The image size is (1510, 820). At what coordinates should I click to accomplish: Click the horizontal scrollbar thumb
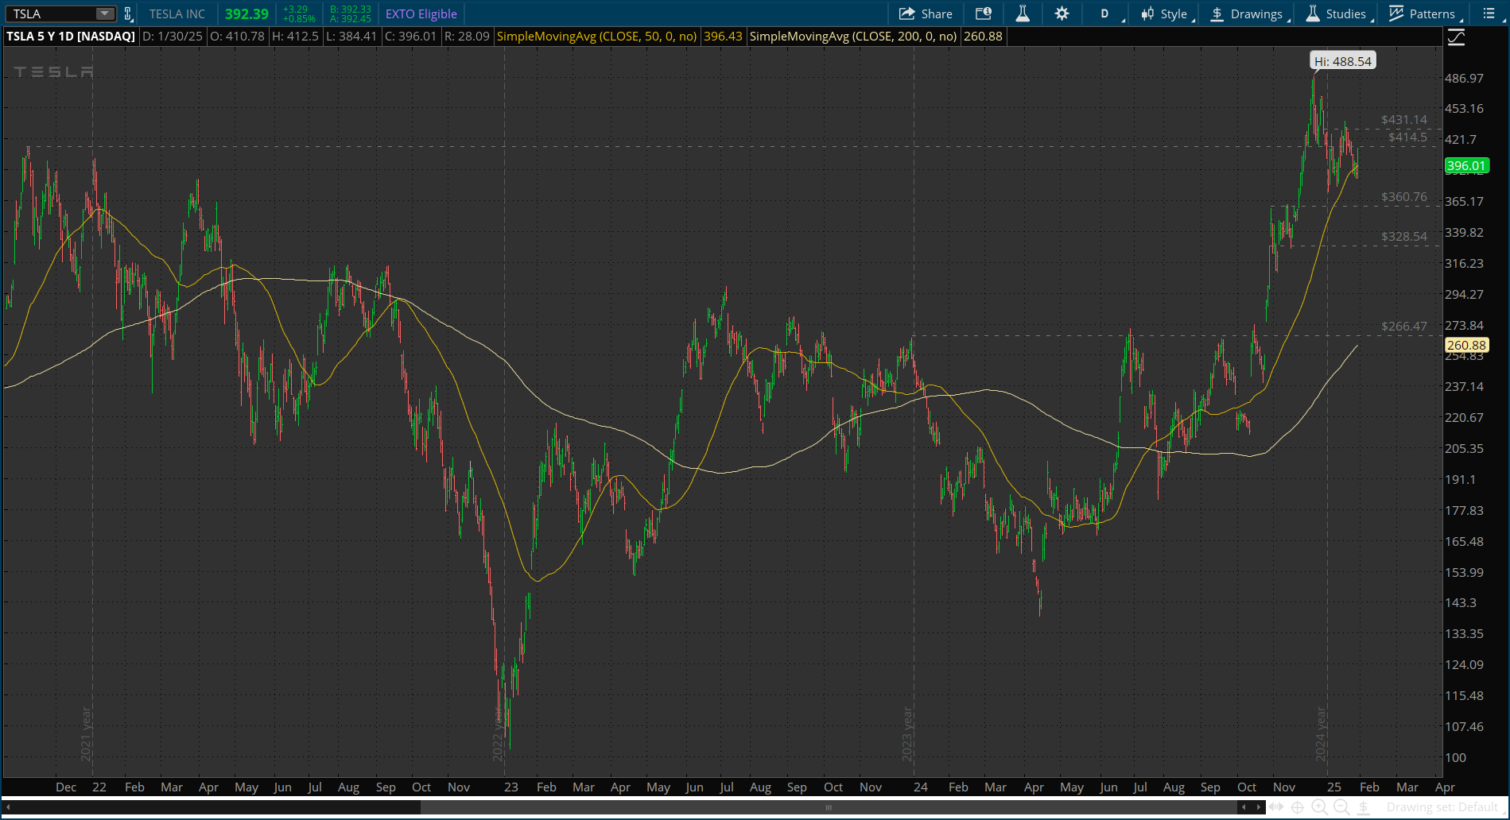click(829, 807)
